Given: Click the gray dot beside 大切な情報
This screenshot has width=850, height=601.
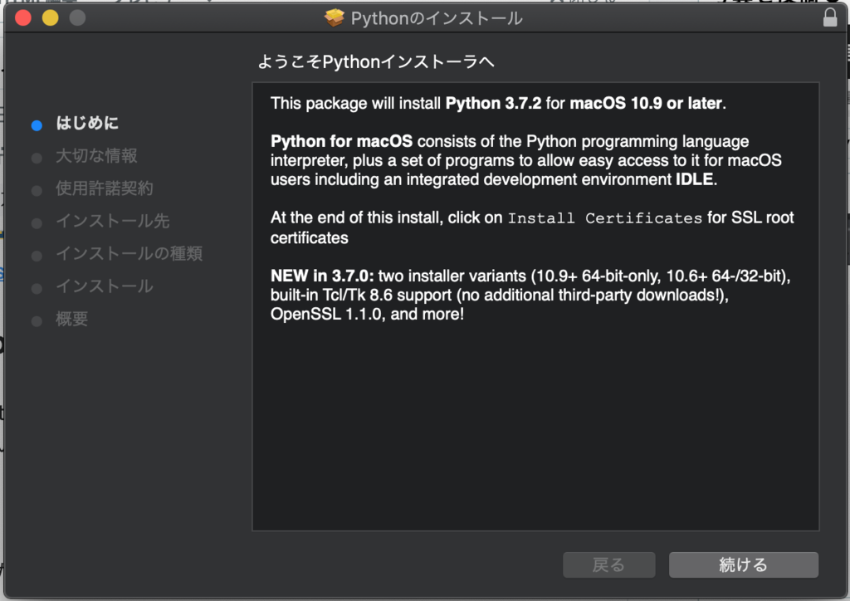Looking at the screenshot, I should point(36,156).
